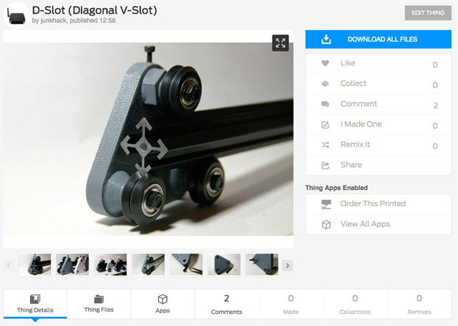Click the Order This Printed icon
Image resolution: width=458 pixels, height=326 pixels.
(326, 204)
